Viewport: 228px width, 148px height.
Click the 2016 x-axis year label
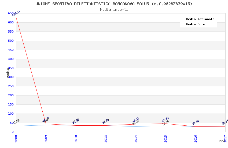coord(196,139)
